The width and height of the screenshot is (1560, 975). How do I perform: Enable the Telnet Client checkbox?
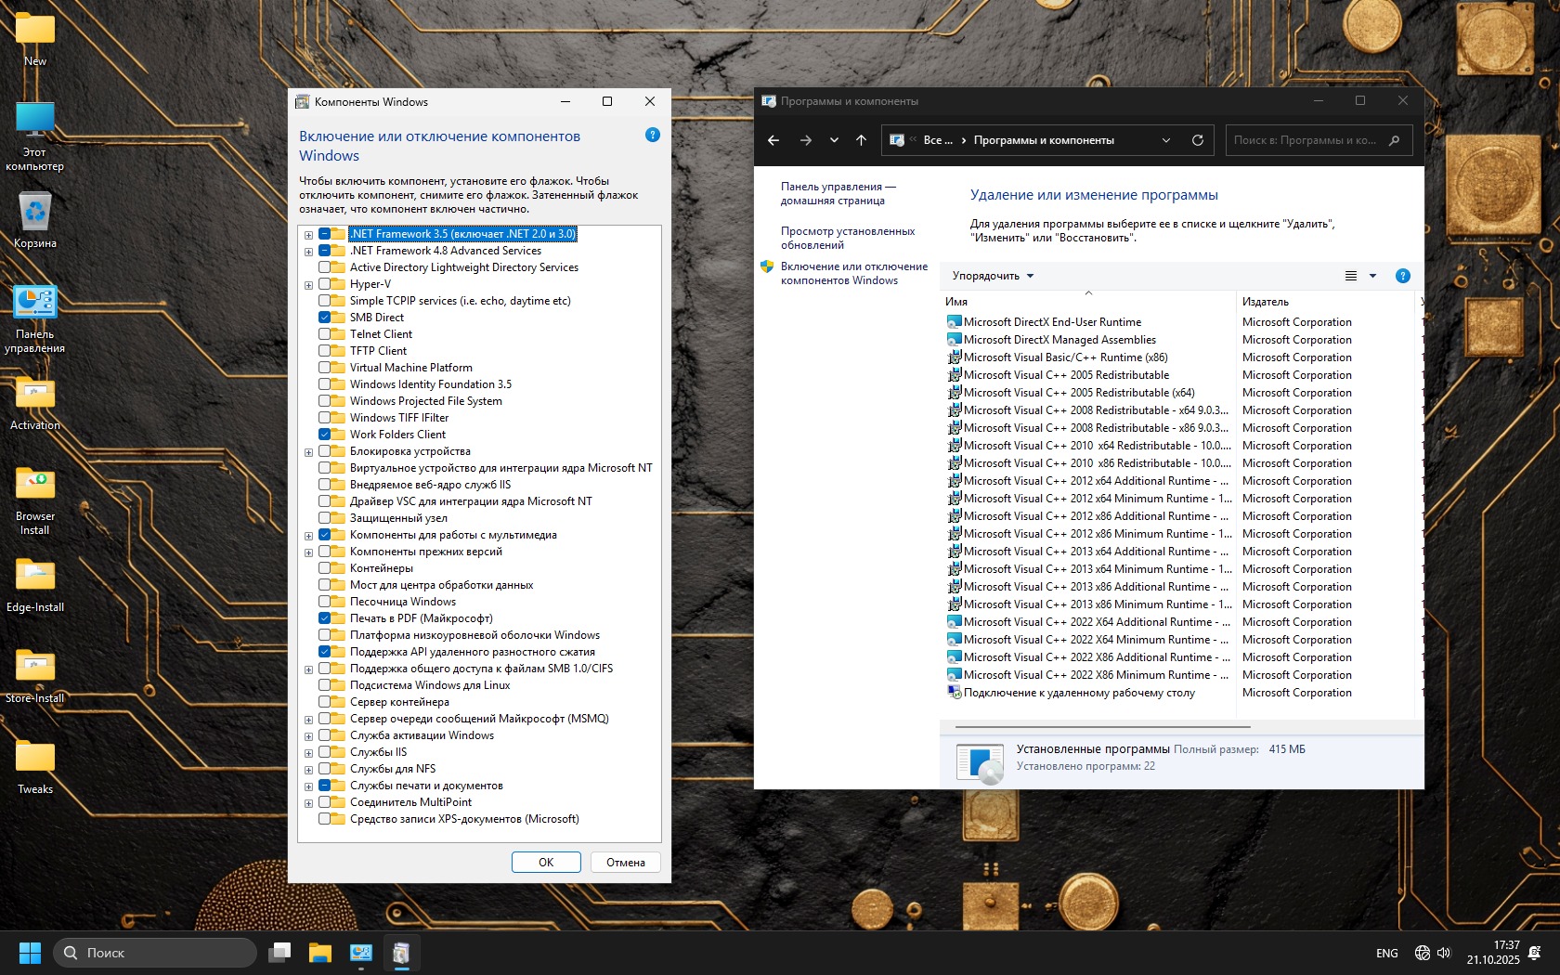click(x=325, y=334)
